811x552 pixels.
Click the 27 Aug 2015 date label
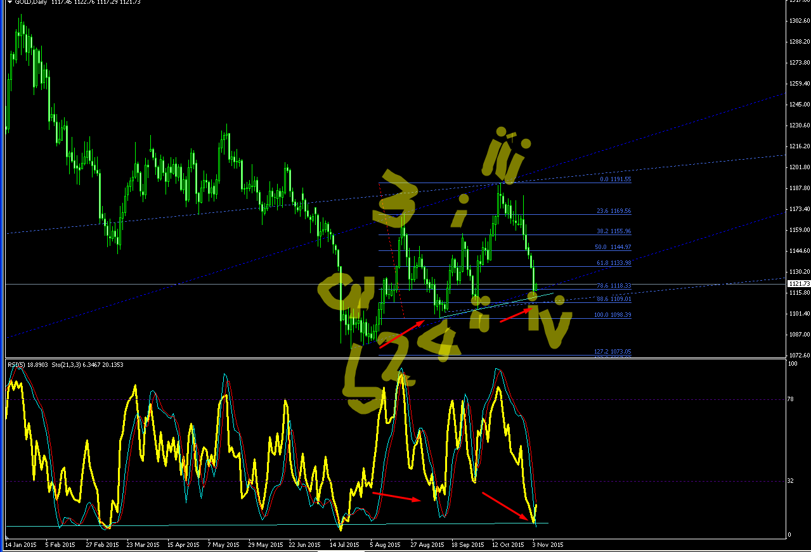click(x=427, y=544)
